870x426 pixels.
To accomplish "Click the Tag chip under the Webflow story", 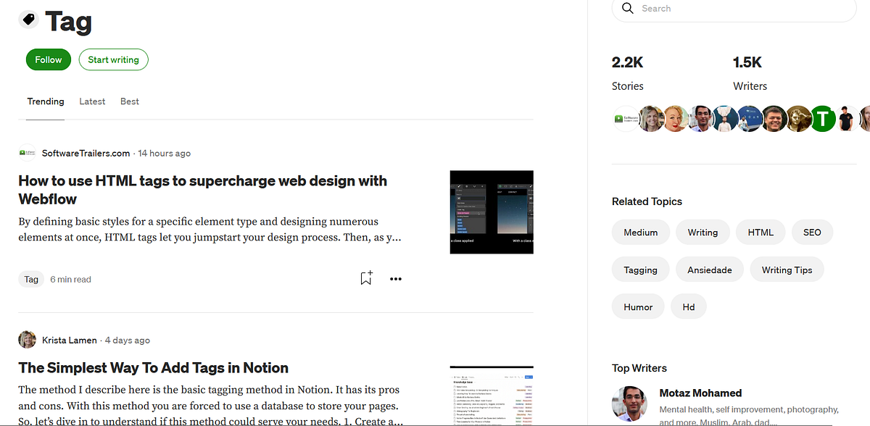I will 31,279.
